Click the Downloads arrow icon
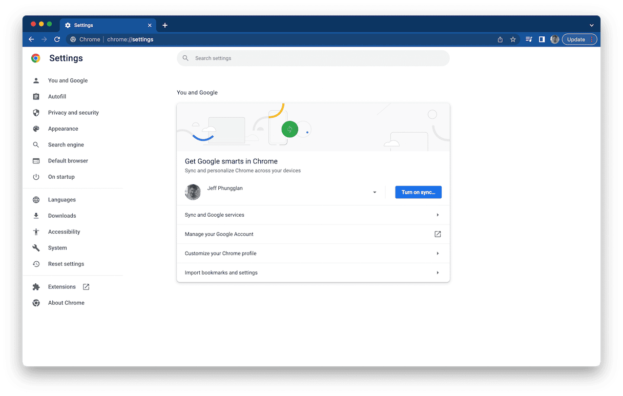Viewport: 623px width, 396px height. point(36,216)
